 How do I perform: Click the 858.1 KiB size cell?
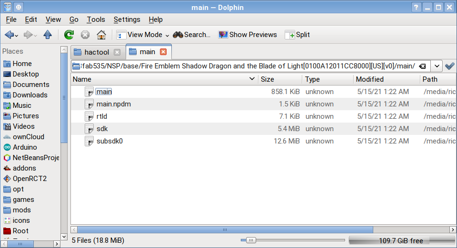click(x=285, y=92)
